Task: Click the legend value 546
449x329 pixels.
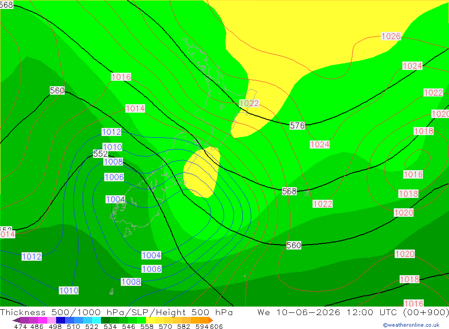Action: (x=128, y=326)
